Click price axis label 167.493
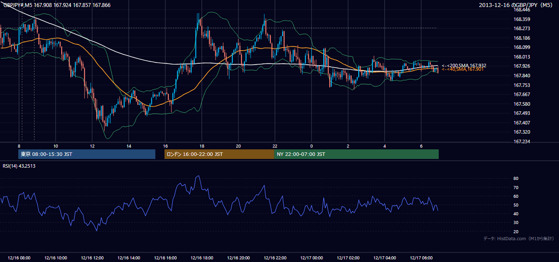559x262 pixels. (522, 113)
